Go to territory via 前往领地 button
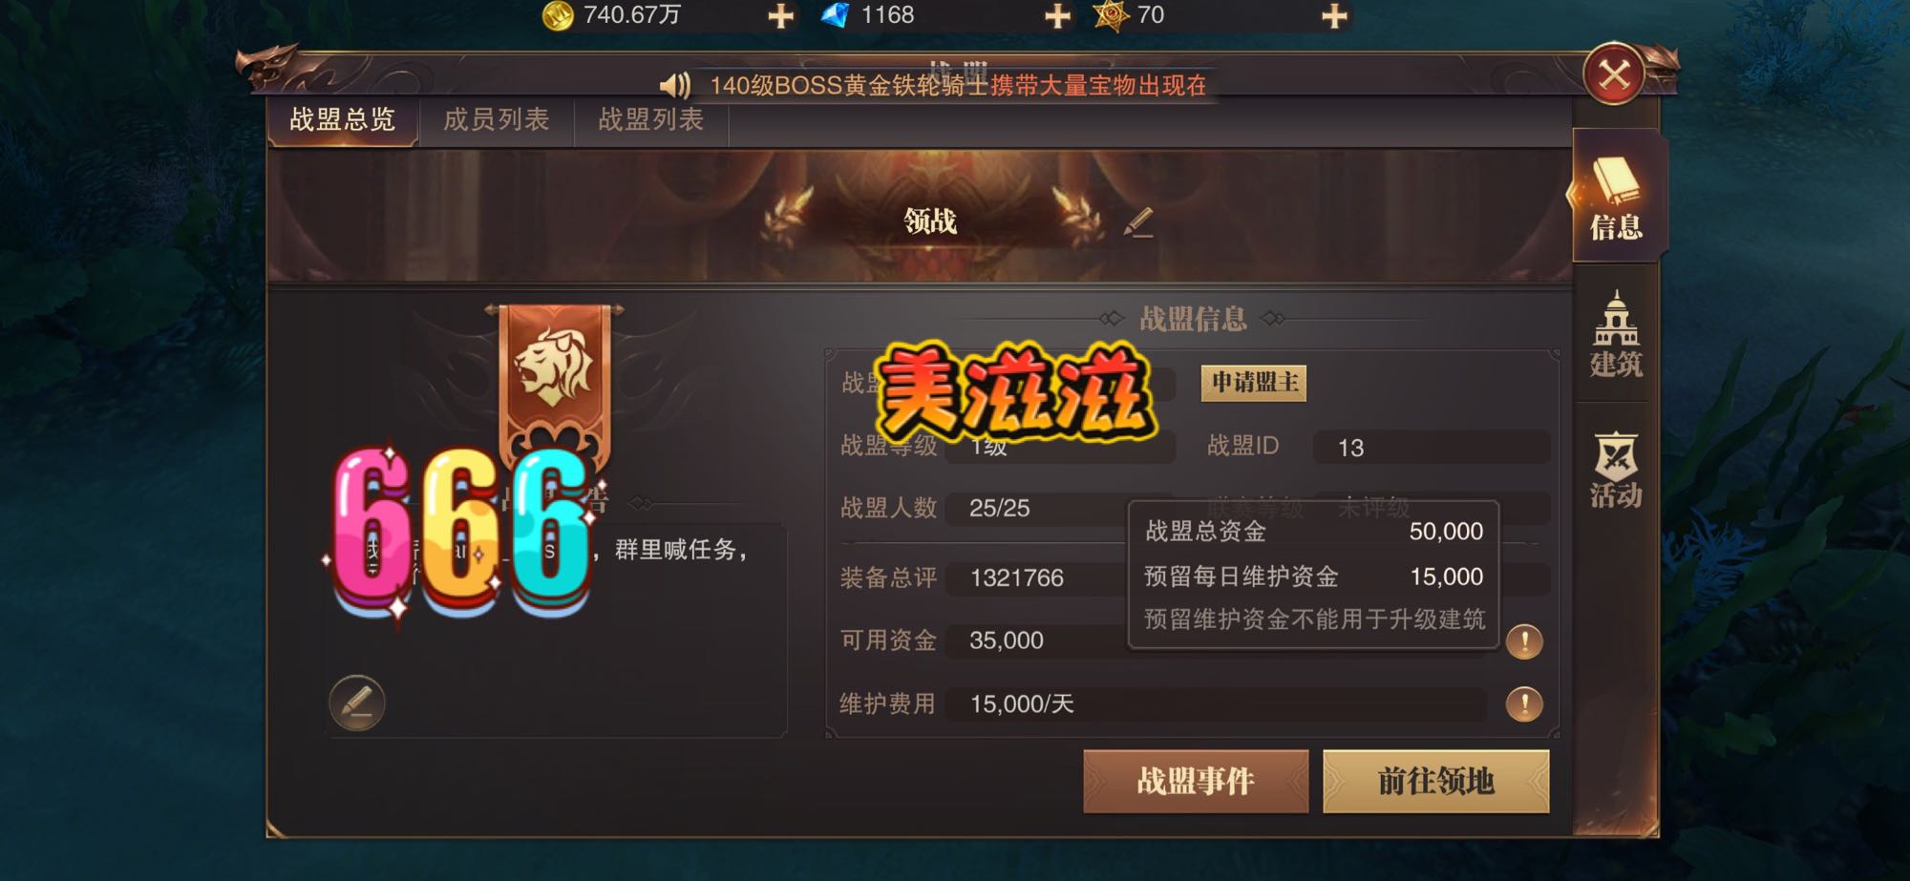 point(1435,782)
